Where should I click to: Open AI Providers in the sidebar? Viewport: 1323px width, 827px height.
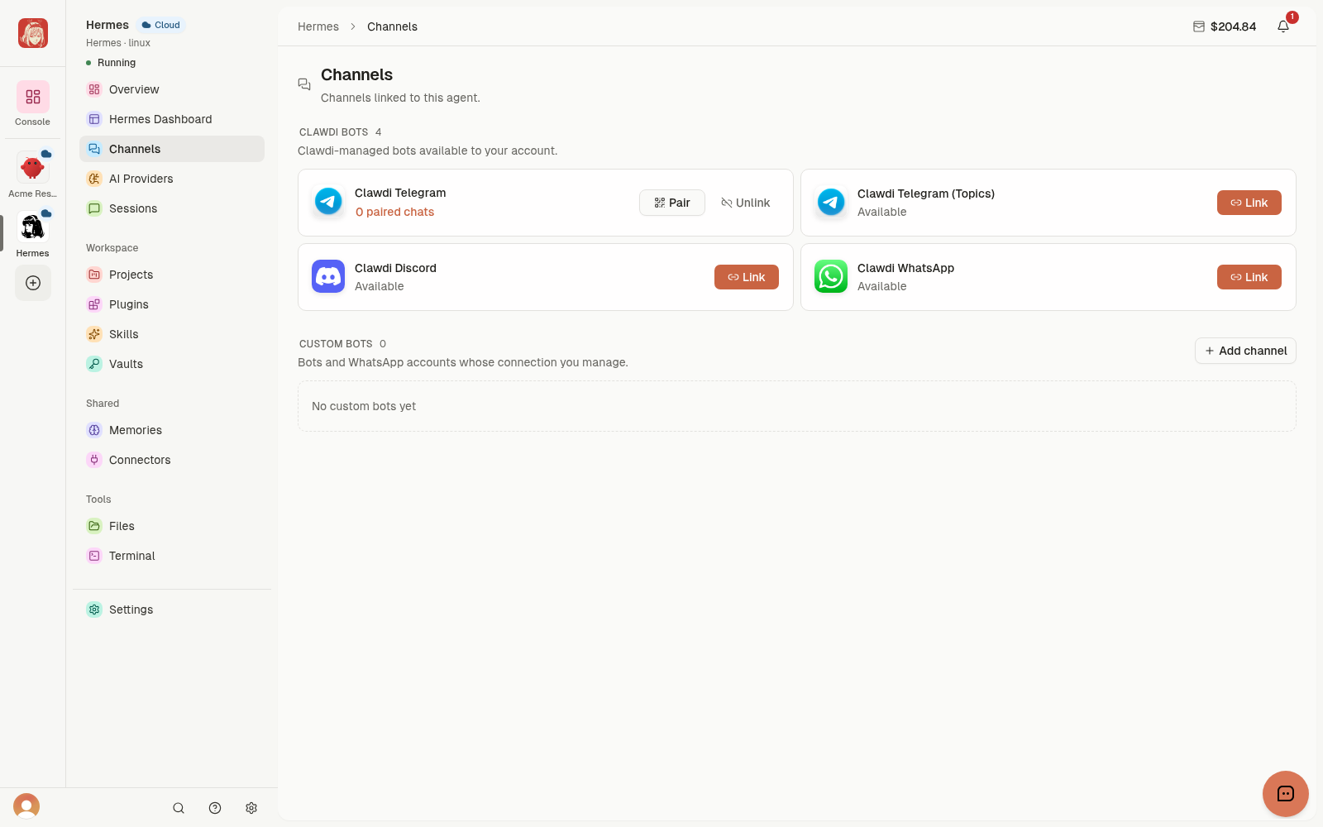pos(172,179)
